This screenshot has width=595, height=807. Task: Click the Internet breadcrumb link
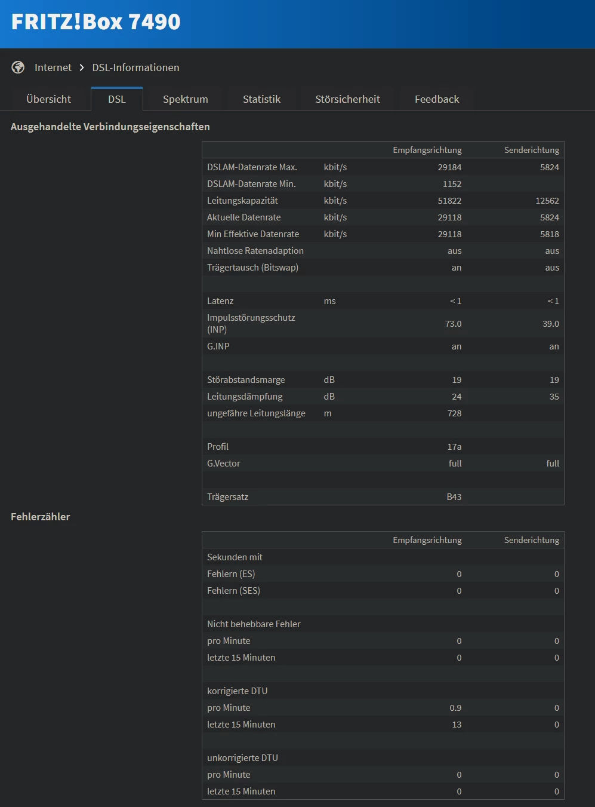pos(53,67)
